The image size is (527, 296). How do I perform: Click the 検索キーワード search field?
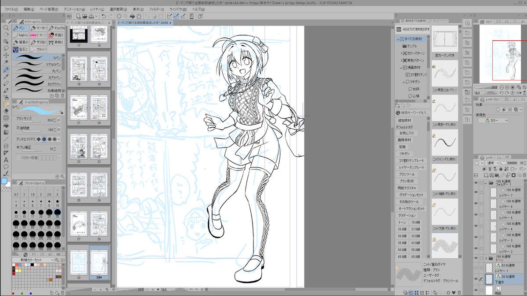pyautogui.click(x=411, y=113)
